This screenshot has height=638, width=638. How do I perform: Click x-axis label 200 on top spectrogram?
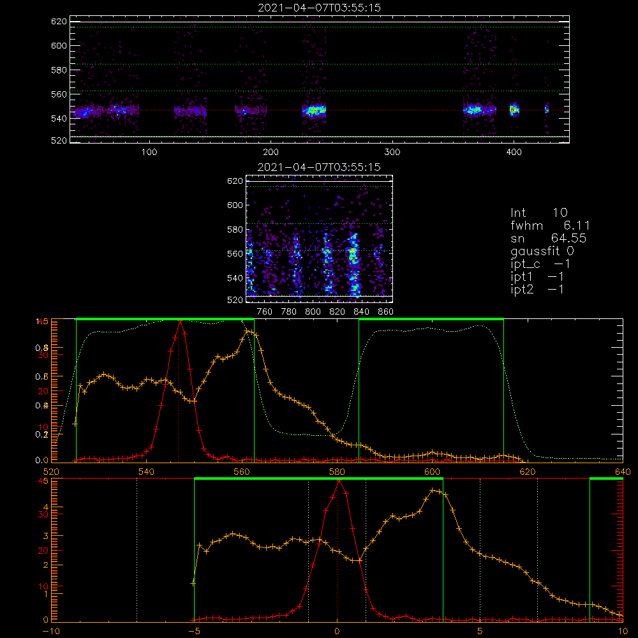click(x=271, y=152)
